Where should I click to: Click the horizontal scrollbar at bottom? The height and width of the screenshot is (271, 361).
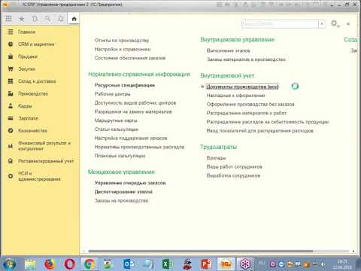pyautogui.click(x=201, y=251)
